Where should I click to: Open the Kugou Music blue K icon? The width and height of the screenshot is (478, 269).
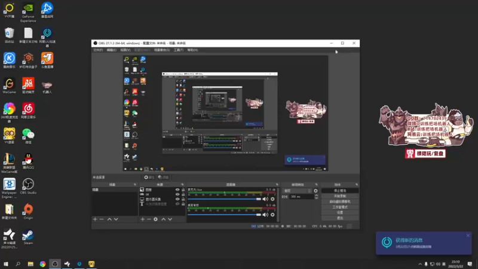9,60
